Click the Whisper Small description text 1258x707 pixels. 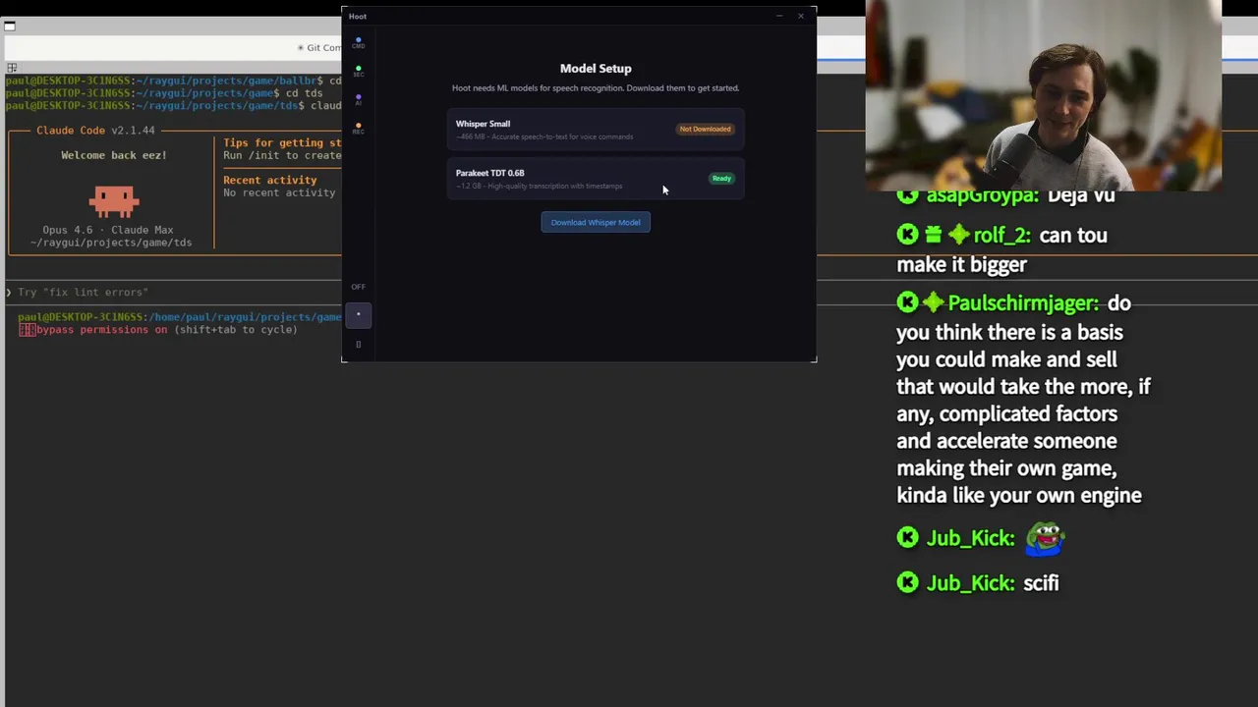(x=544, y=136)
